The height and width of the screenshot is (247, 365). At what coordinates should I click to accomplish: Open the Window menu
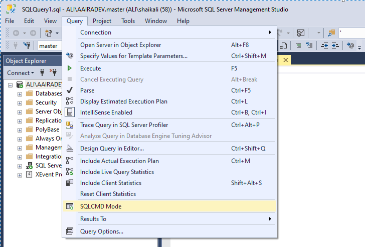coord(156,21)
